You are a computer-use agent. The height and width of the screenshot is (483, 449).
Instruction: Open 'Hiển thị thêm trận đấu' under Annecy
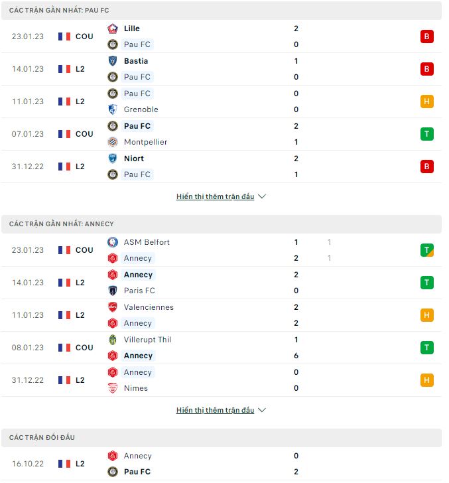pos(215,411)
